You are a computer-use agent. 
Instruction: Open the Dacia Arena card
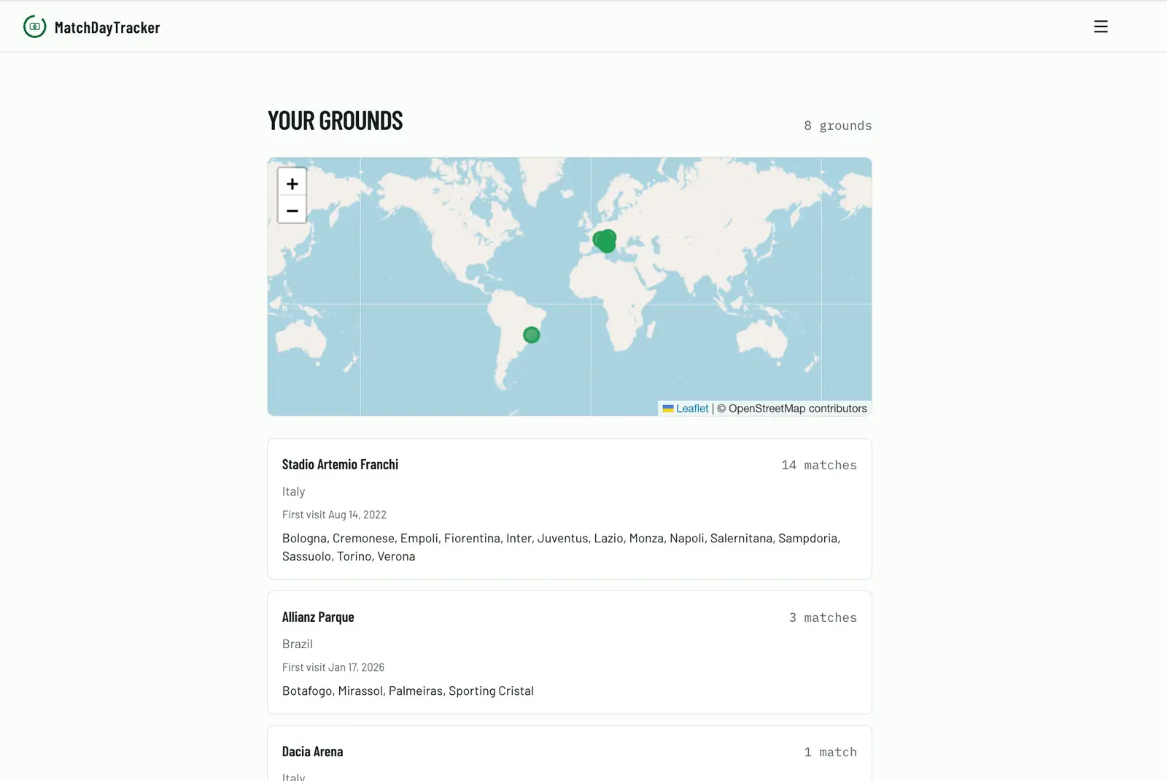570,753
